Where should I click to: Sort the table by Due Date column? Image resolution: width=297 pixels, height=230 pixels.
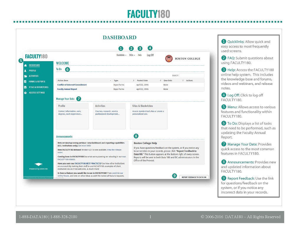coord(173,80)
